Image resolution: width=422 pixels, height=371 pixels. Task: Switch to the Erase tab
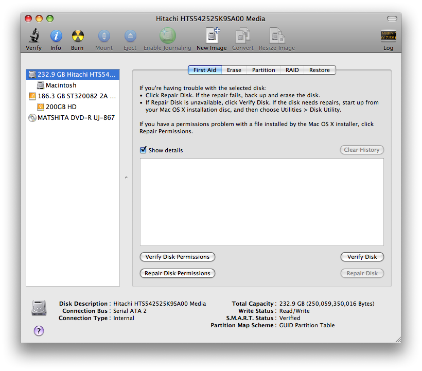(x=234, y=70)
